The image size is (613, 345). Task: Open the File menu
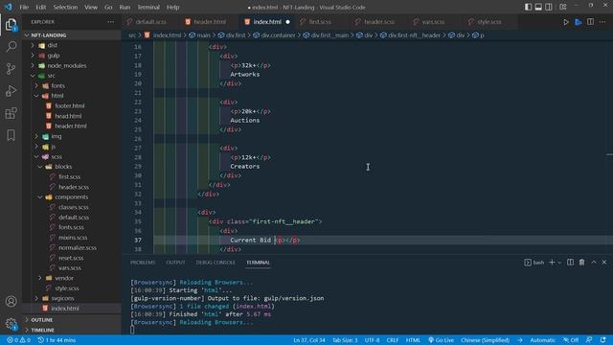[x=24, y=7]
